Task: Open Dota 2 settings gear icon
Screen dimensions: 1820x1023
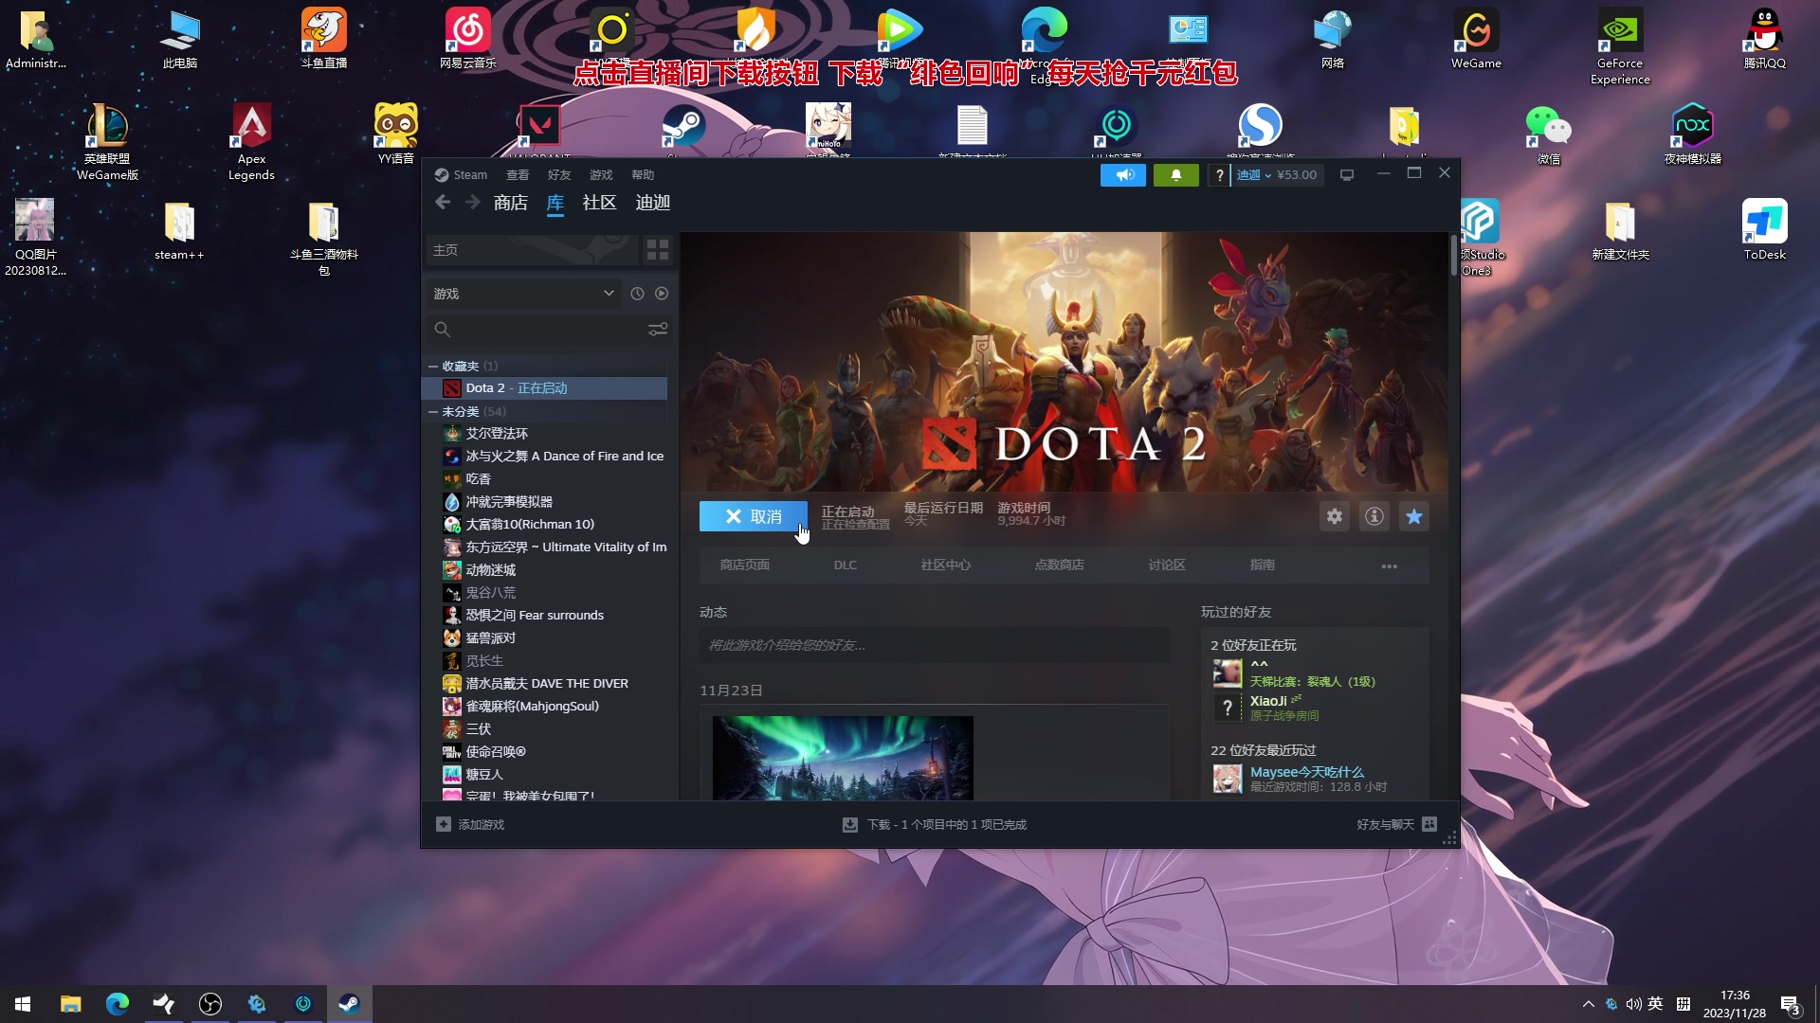Action: [1334, 516]
